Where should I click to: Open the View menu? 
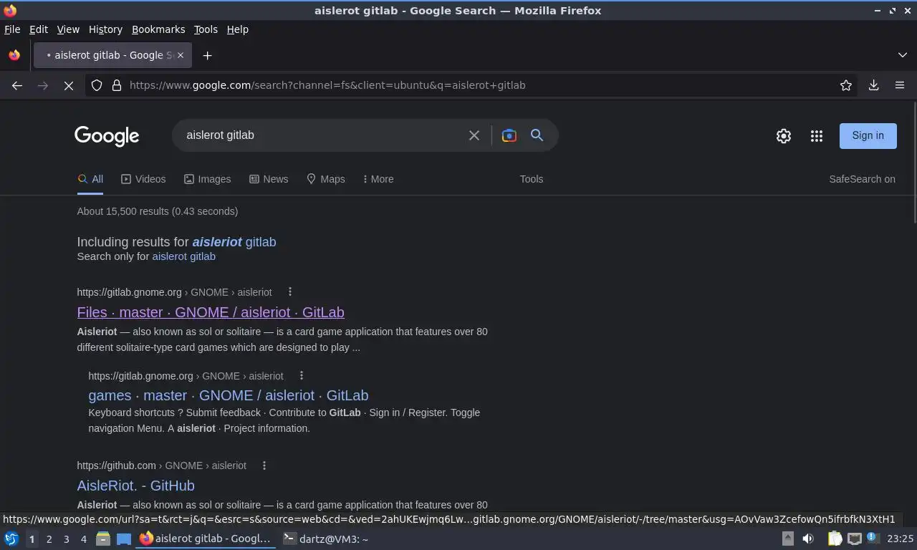(x=68, y=29)
